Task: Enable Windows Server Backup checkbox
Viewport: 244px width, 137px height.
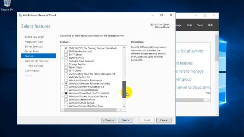Action: click(x=66, y=103)
